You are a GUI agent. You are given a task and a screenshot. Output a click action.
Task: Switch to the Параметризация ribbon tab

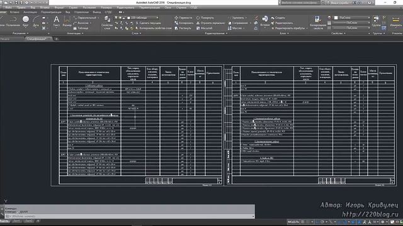[51, 12]
